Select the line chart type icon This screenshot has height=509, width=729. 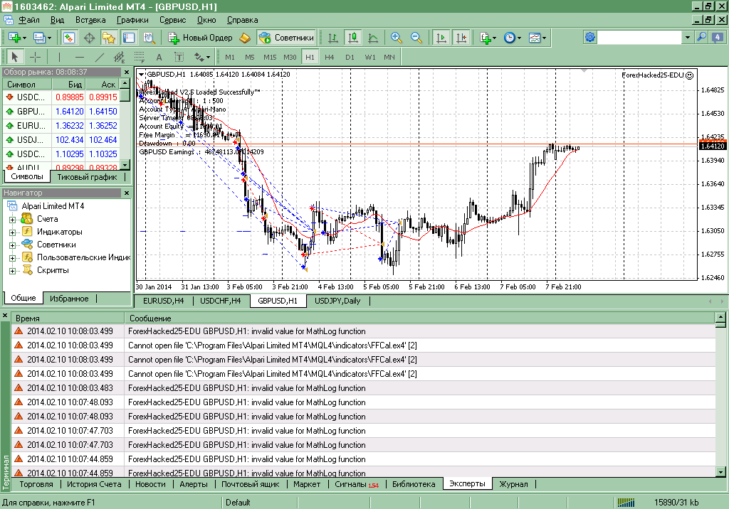pyautogui.click(x=373, y=38)
